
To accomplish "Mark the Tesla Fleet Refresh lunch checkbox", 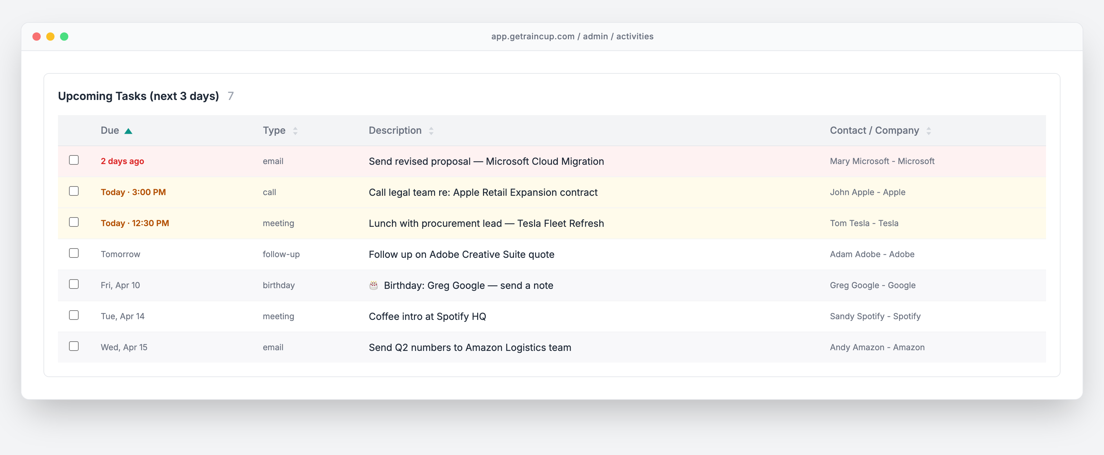I will (74, 222).
